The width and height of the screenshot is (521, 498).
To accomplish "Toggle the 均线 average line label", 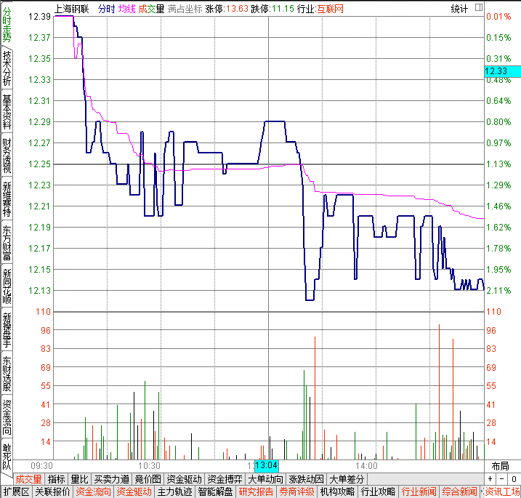I will point(127,9).
